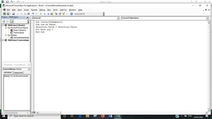Click the Break pause icon

click(x=45, y=14)
